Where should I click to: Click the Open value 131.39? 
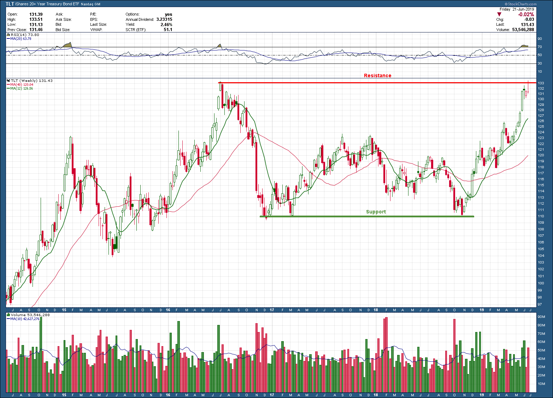coord(36,14)
